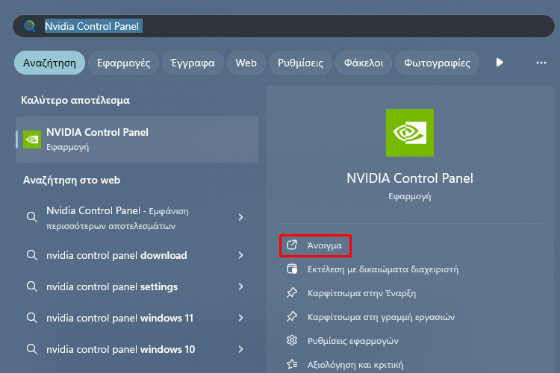Expand chevron for the windows 11 suggestion
The width and height of the screenshot is (560, 373).
pyautogui.click(x=240, y=318)
